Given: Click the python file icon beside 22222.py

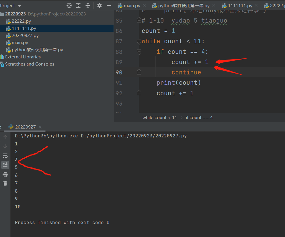Looking at the screenshot, I should pos(8,21).
